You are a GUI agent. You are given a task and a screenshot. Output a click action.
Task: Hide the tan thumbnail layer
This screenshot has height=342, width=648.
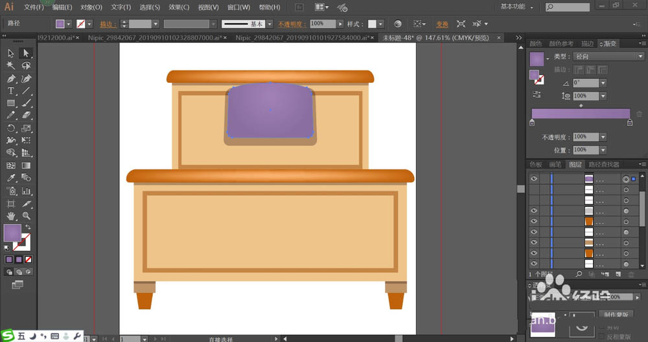[534, 242]
